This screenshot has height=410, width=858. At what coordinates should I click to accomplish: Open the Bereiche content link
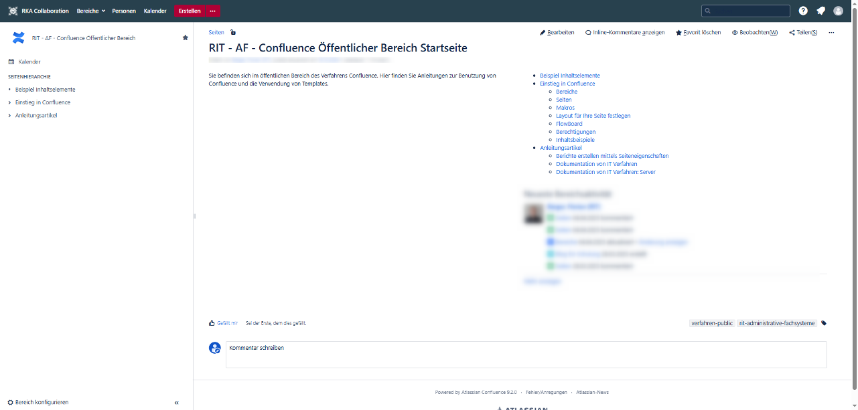click(x=567, y=92)
